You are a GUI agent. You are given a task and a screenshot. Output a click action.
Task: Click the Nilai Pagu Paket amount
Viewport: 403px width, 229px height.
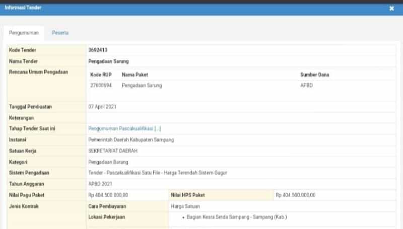[108, 195]
